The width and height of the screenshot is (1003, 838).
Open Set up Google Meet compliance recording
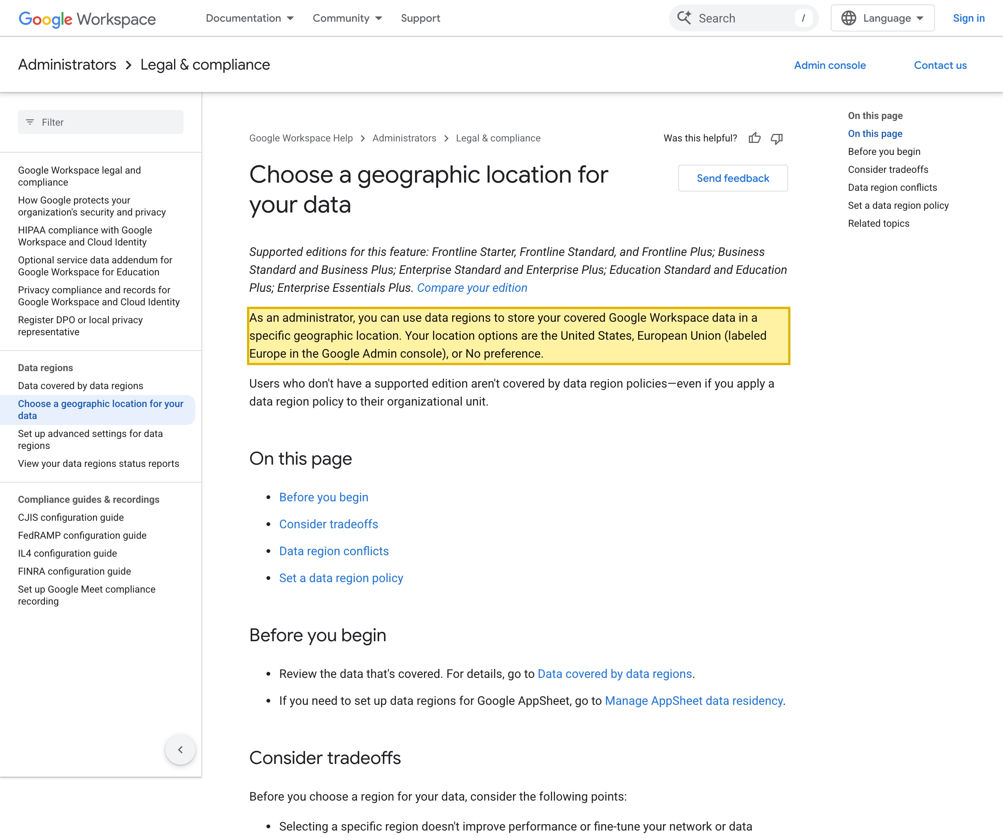86,595
